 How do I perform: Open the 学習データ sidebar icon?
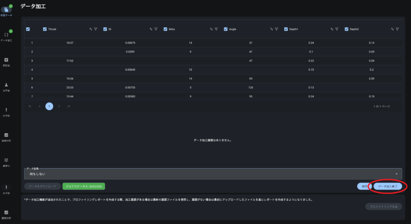click(x=6, y=10)
